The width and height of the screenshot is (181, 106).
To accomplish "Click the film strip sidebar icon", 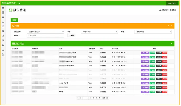I will pos(3,13).
